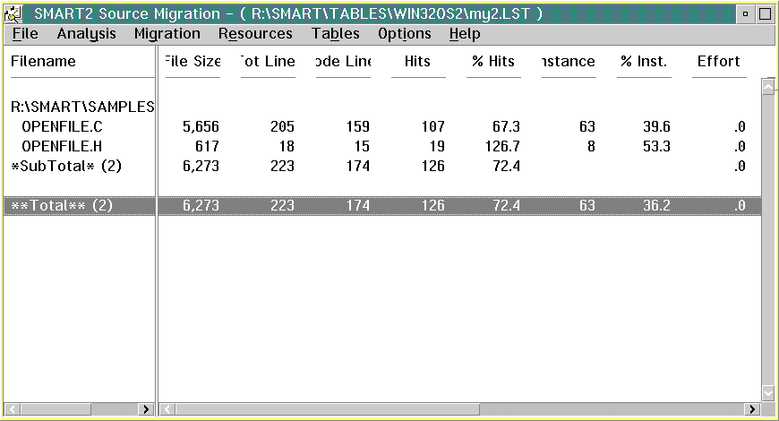The image size is (779, 421).
Task: Click the system menu icon in title bar
Action: click(13, 13)
